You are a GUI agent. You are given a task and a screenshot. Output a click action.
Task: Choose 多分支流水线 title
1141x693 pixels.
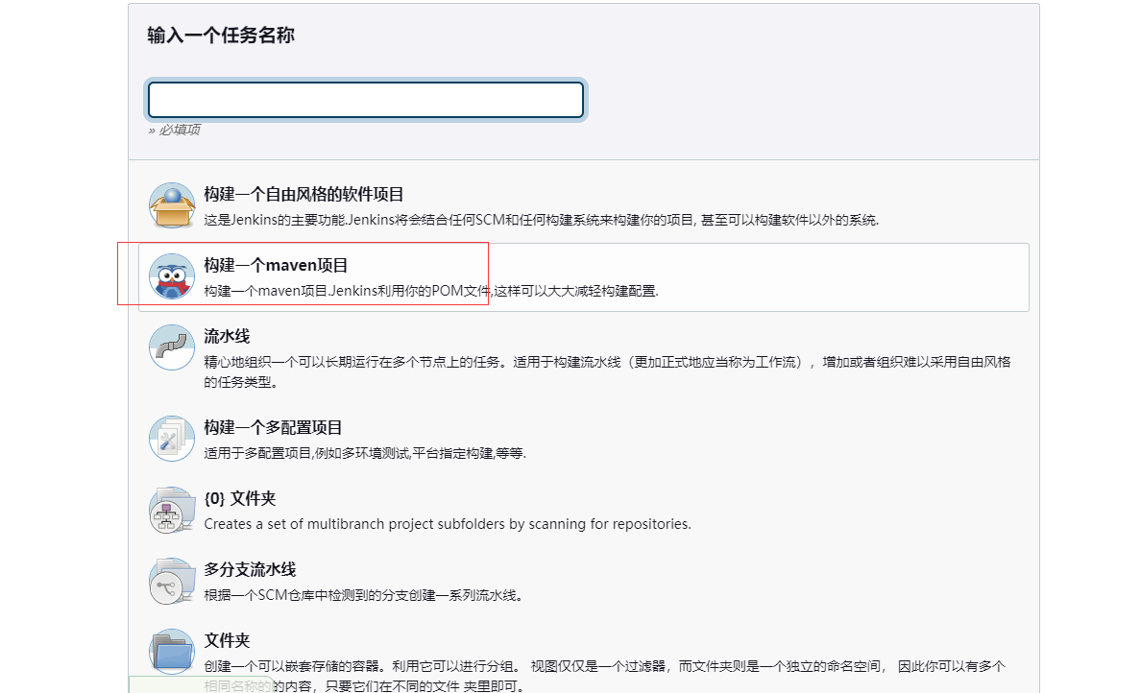pyautogui.click(x=251, y=569)
